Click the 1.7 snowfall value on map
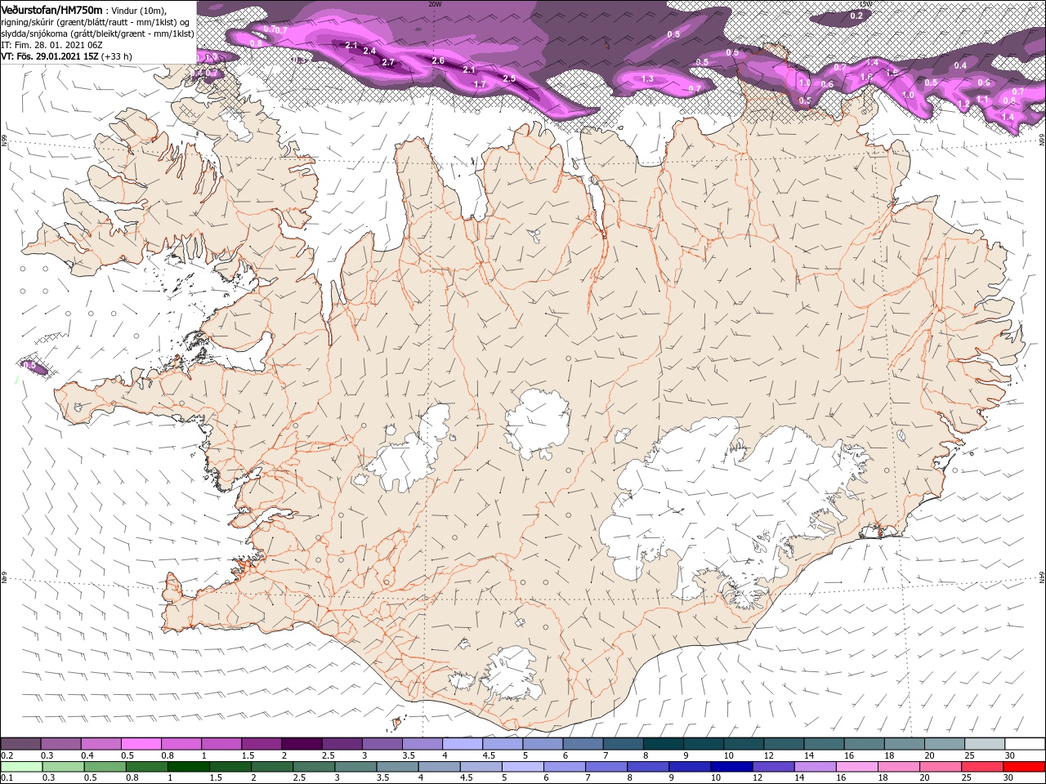Screen dimensions: 1046x784 pos(480,84)
